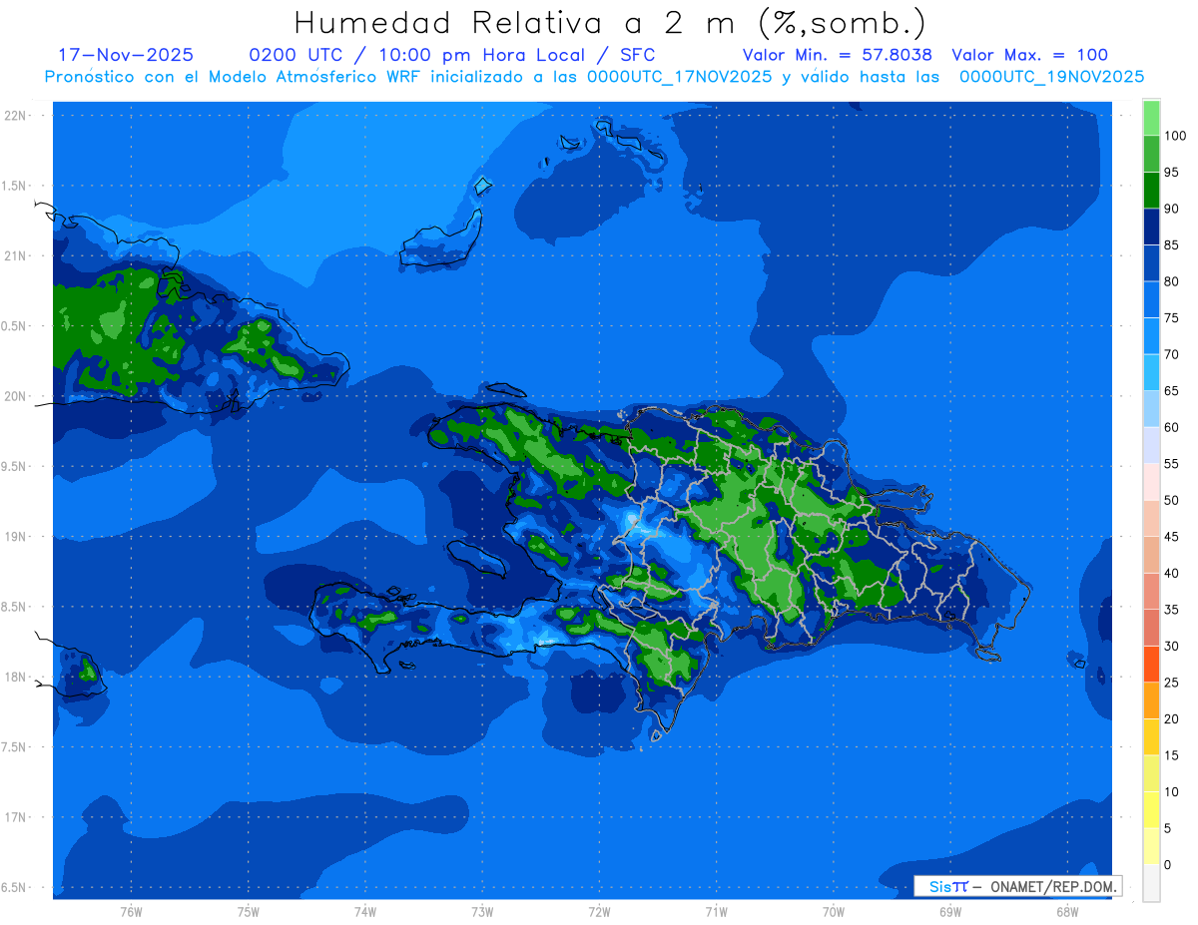Pick pale yellow swatch between 0 and 5
The image size is (1198, 925).
click(1151, 846)
